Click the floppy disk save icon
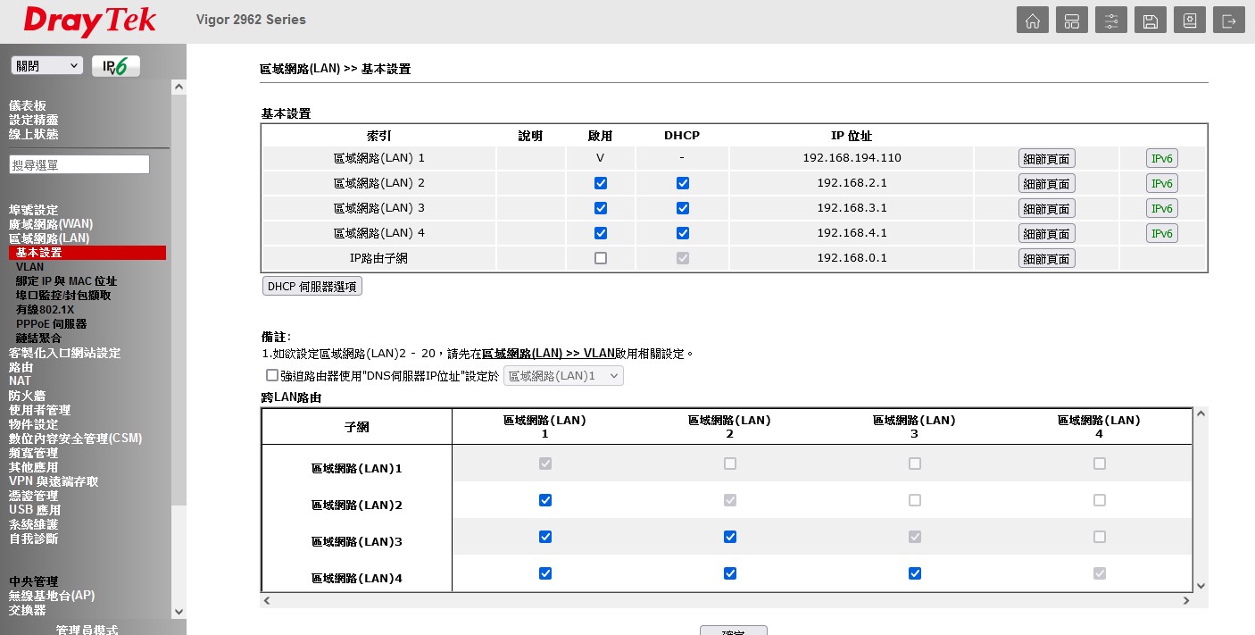The width and height of the screenshot is (1255, 635). 1150,21
